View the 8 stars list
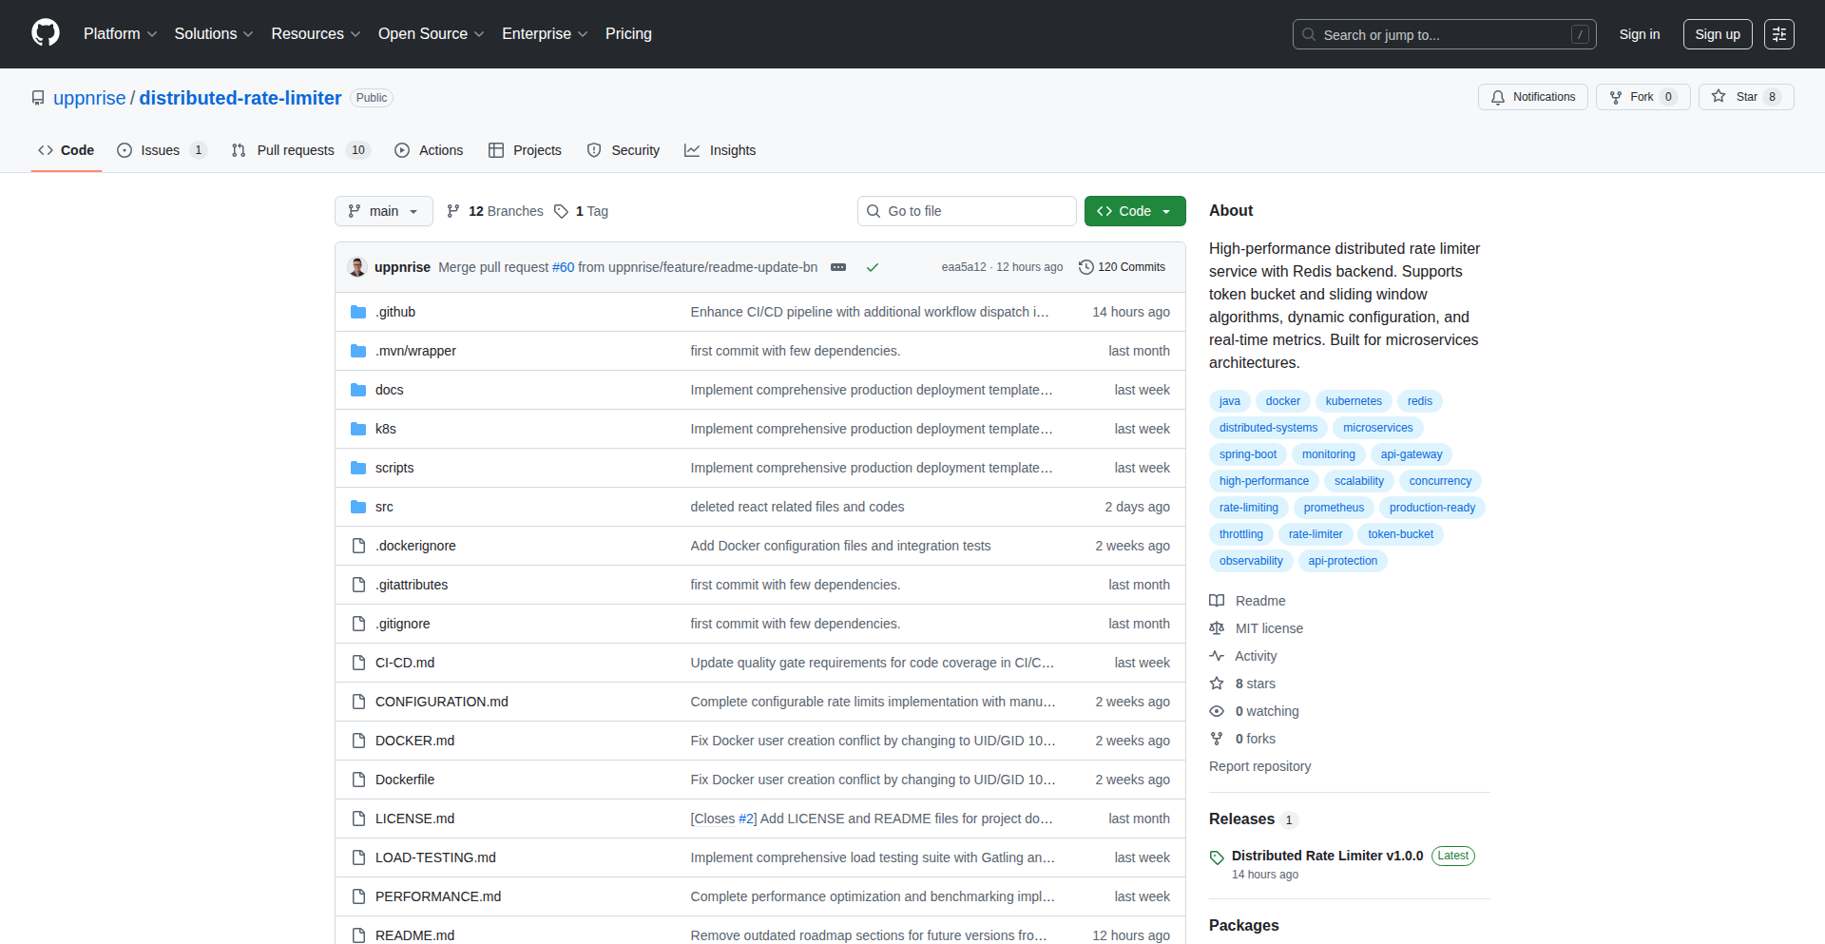This screenshot has width=1825, height=944. tap(1242, 684)
